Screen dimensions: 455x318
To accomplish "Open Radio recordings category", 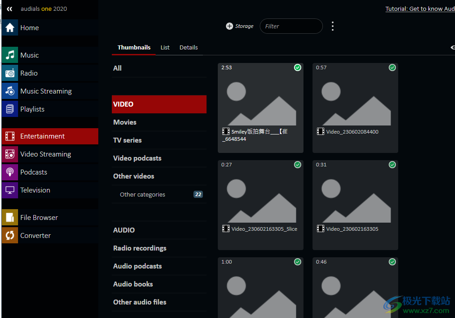I will click(159, 248).
